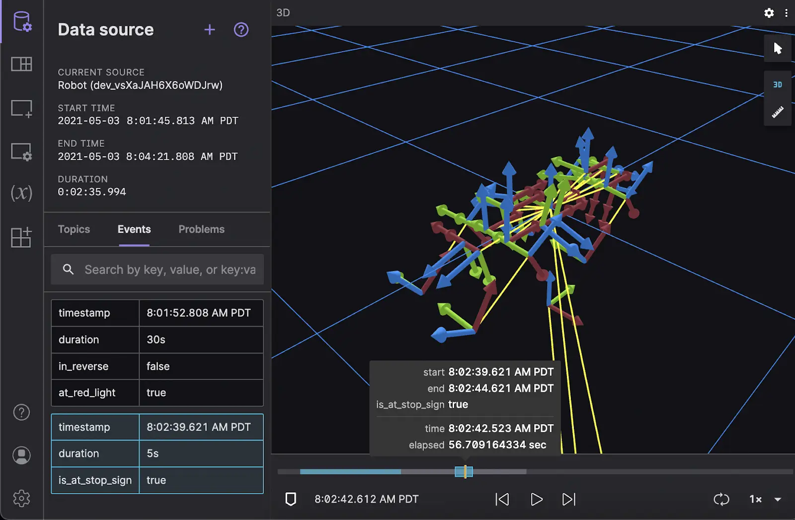Click the playback timeline scrubber handle
Viewport: 795px width, 520px height.
465,472
